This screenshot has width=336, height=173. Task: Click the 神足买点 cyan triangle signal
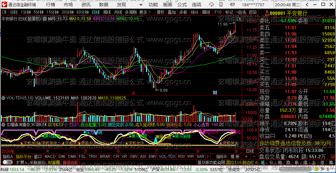coord(156,140)
